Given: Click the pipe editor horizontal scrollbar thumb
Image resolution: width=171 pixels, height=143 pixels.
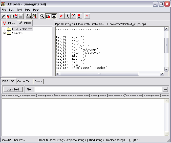Looking at the screenshot, I should 99,74.
